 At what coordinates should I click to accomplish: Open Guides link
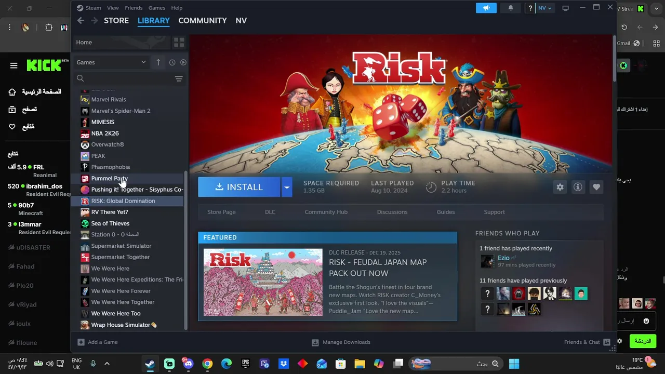point(446,212)
